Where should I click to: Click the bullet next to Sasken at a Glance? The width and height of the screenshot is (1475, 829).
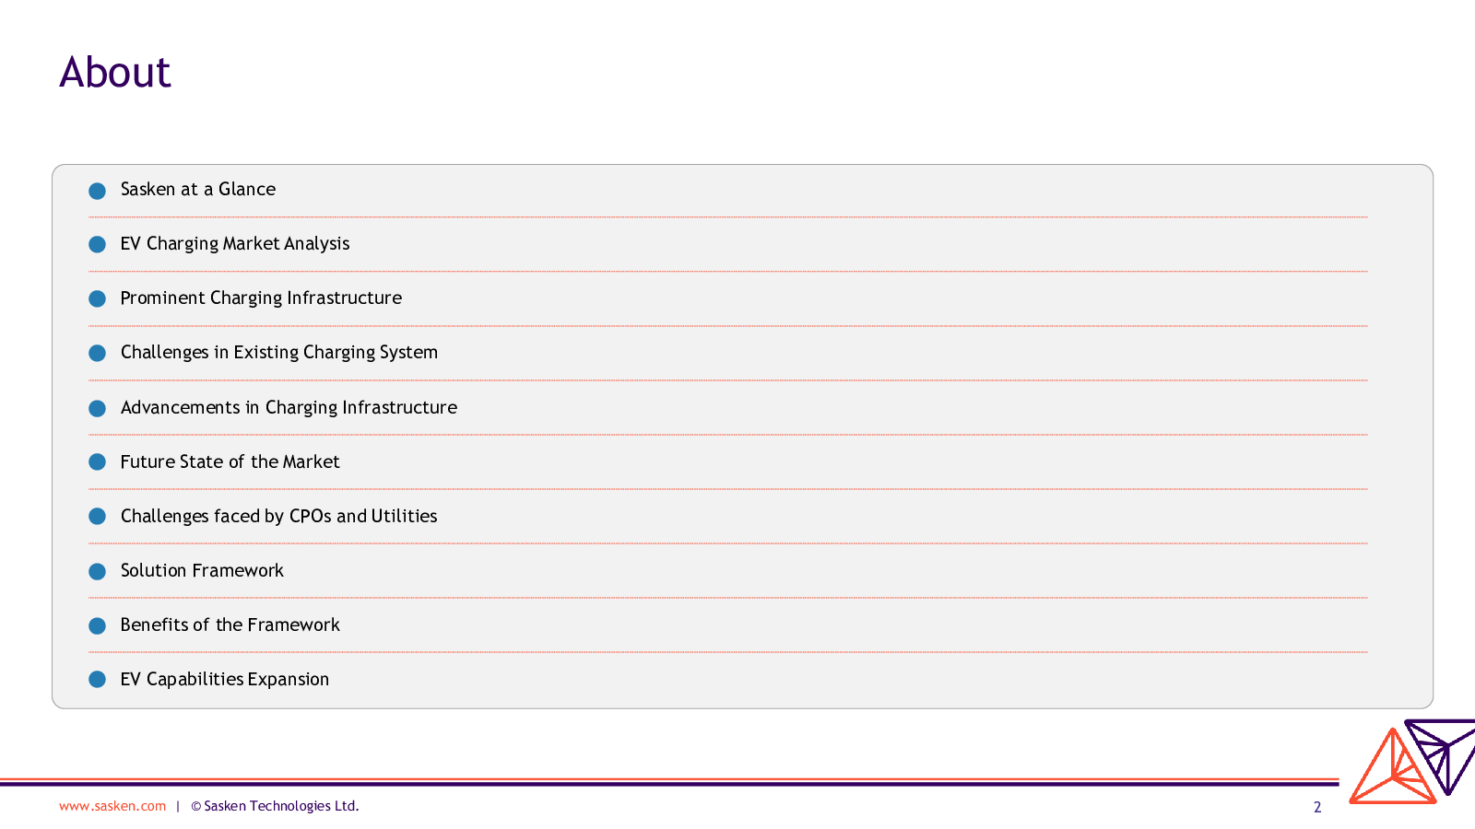[x=97, y=191]
